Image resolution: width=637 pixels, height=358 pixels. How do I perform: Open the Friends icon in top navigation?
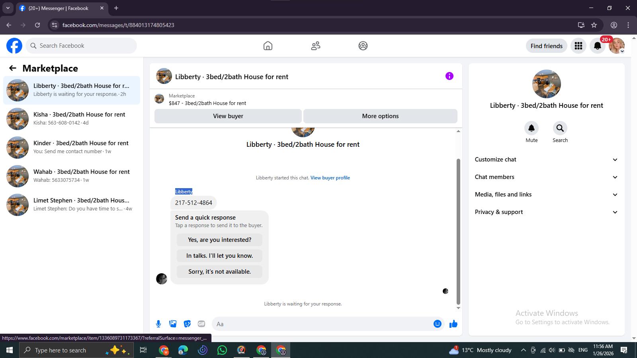point(316,46)
